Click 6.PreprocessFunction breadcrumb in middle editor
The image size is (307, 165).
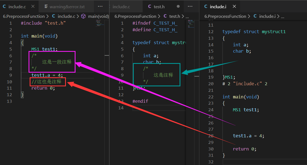tap(135, 16)
